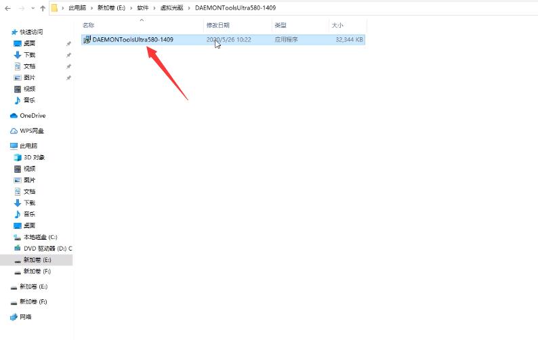Select highlighted 新加卷 (E:) under 此电脑
The height and width of the screenshot is (340, 538).
pyautogui.click(x=37, y=260)
